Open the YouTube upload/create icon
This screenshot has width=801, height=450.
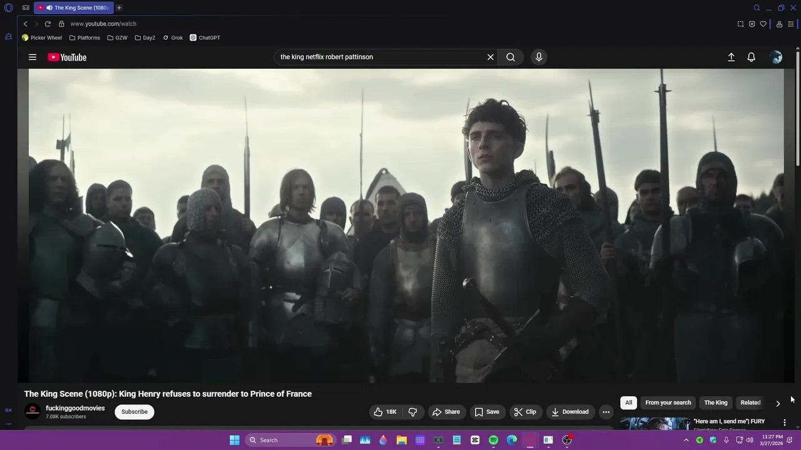[x=731, y=57]
